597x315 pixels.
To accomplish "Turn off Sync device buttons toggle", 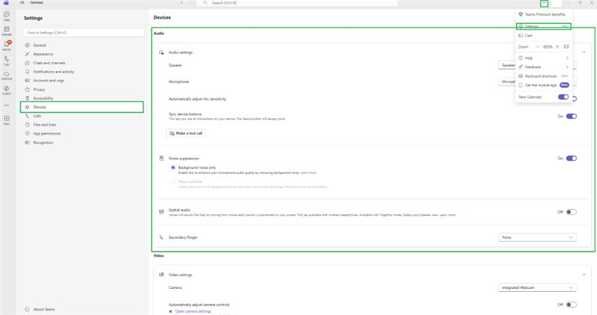I will click(x=571, y=116).
